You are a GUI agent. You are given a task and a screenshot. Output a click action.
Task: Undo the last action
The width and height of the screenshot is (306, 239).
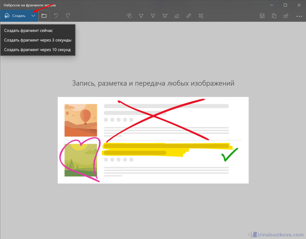click(56, 16)
